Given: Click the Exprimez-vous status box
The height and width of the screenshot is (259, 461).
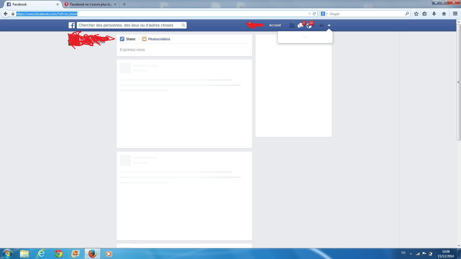Looking at the screenshot, I should click(184, 50).
